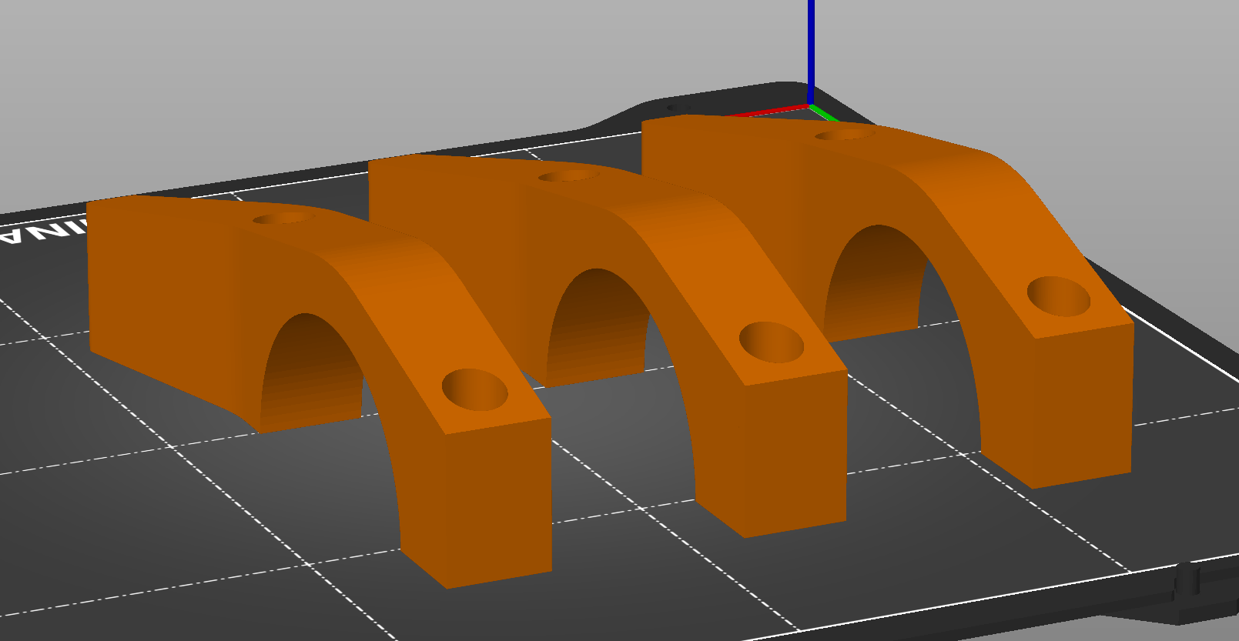Click the front screw hole of rightmost clamp
The width and height of the screenshot is (1239, 641).
(x=1059, y=296)
